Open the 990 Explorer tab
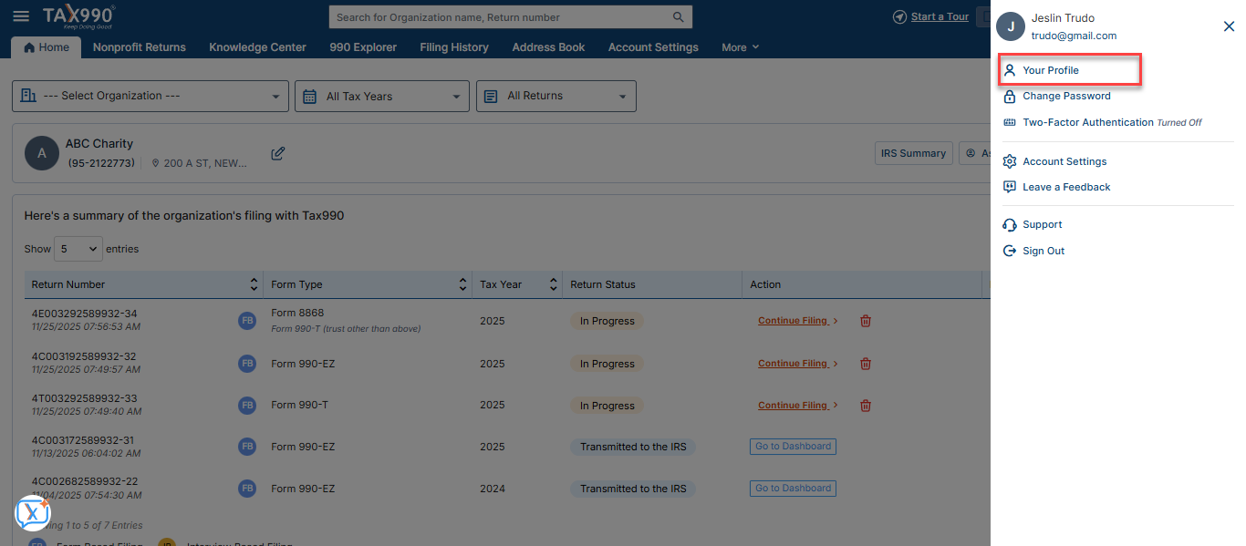The width and height of the screenshot is (1246, 546). pos(363,47)
